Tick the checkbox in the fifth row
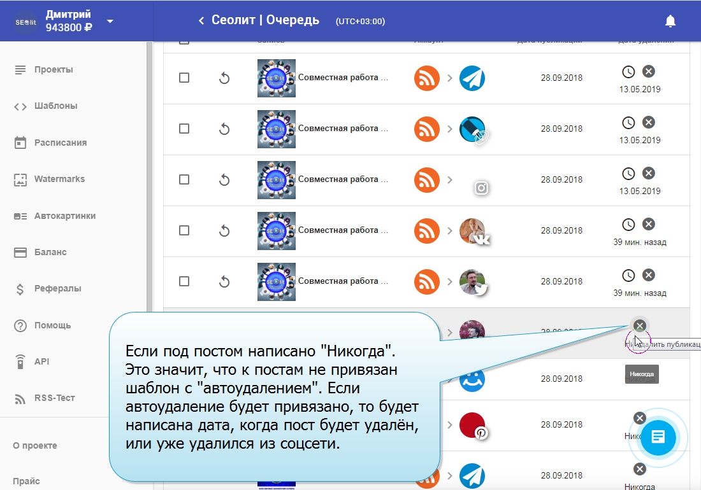701x490 pixels. pyautogui.click(x=184, y=281)
